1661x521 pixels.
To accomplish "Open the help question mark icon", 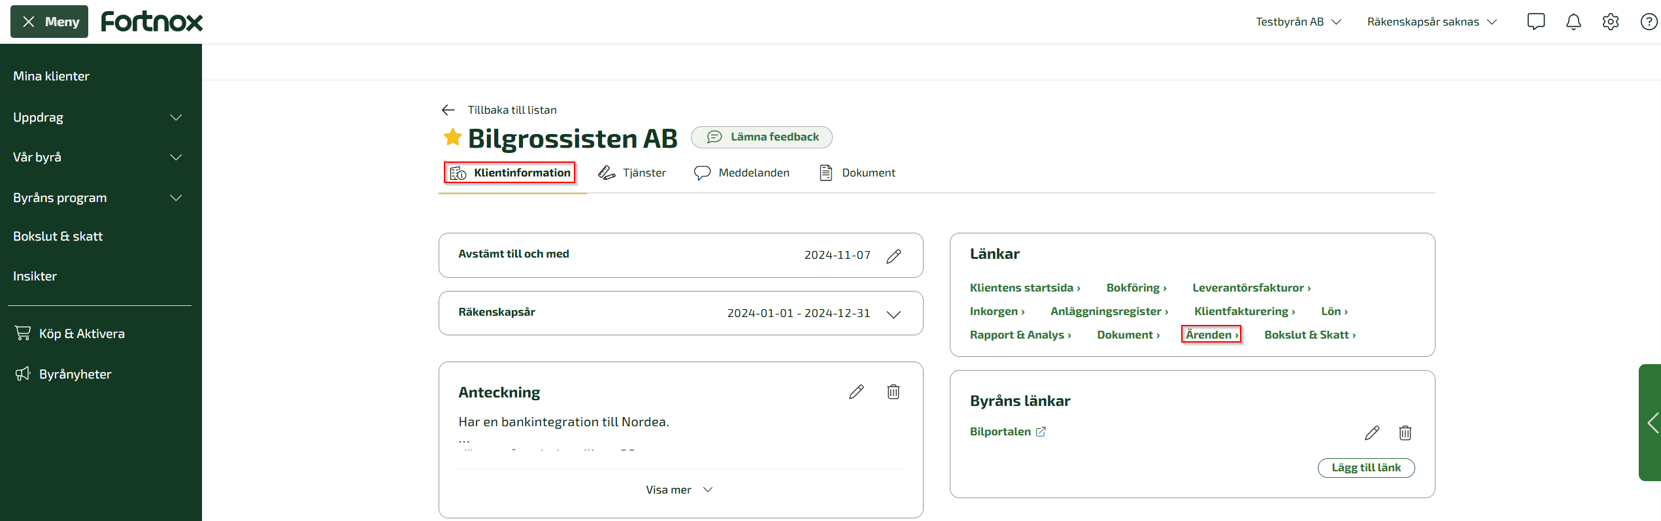I will pyautogui.click(x=1649, y=22).
